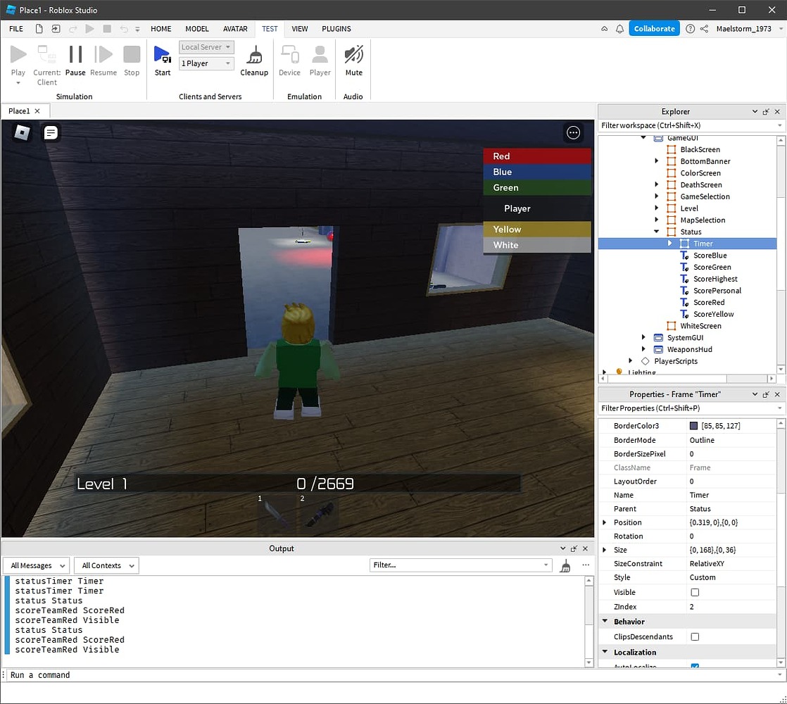Open Device emulation mode
Image resolution: width=787 pixels, height=704 pixels.
tap(289, 59)
